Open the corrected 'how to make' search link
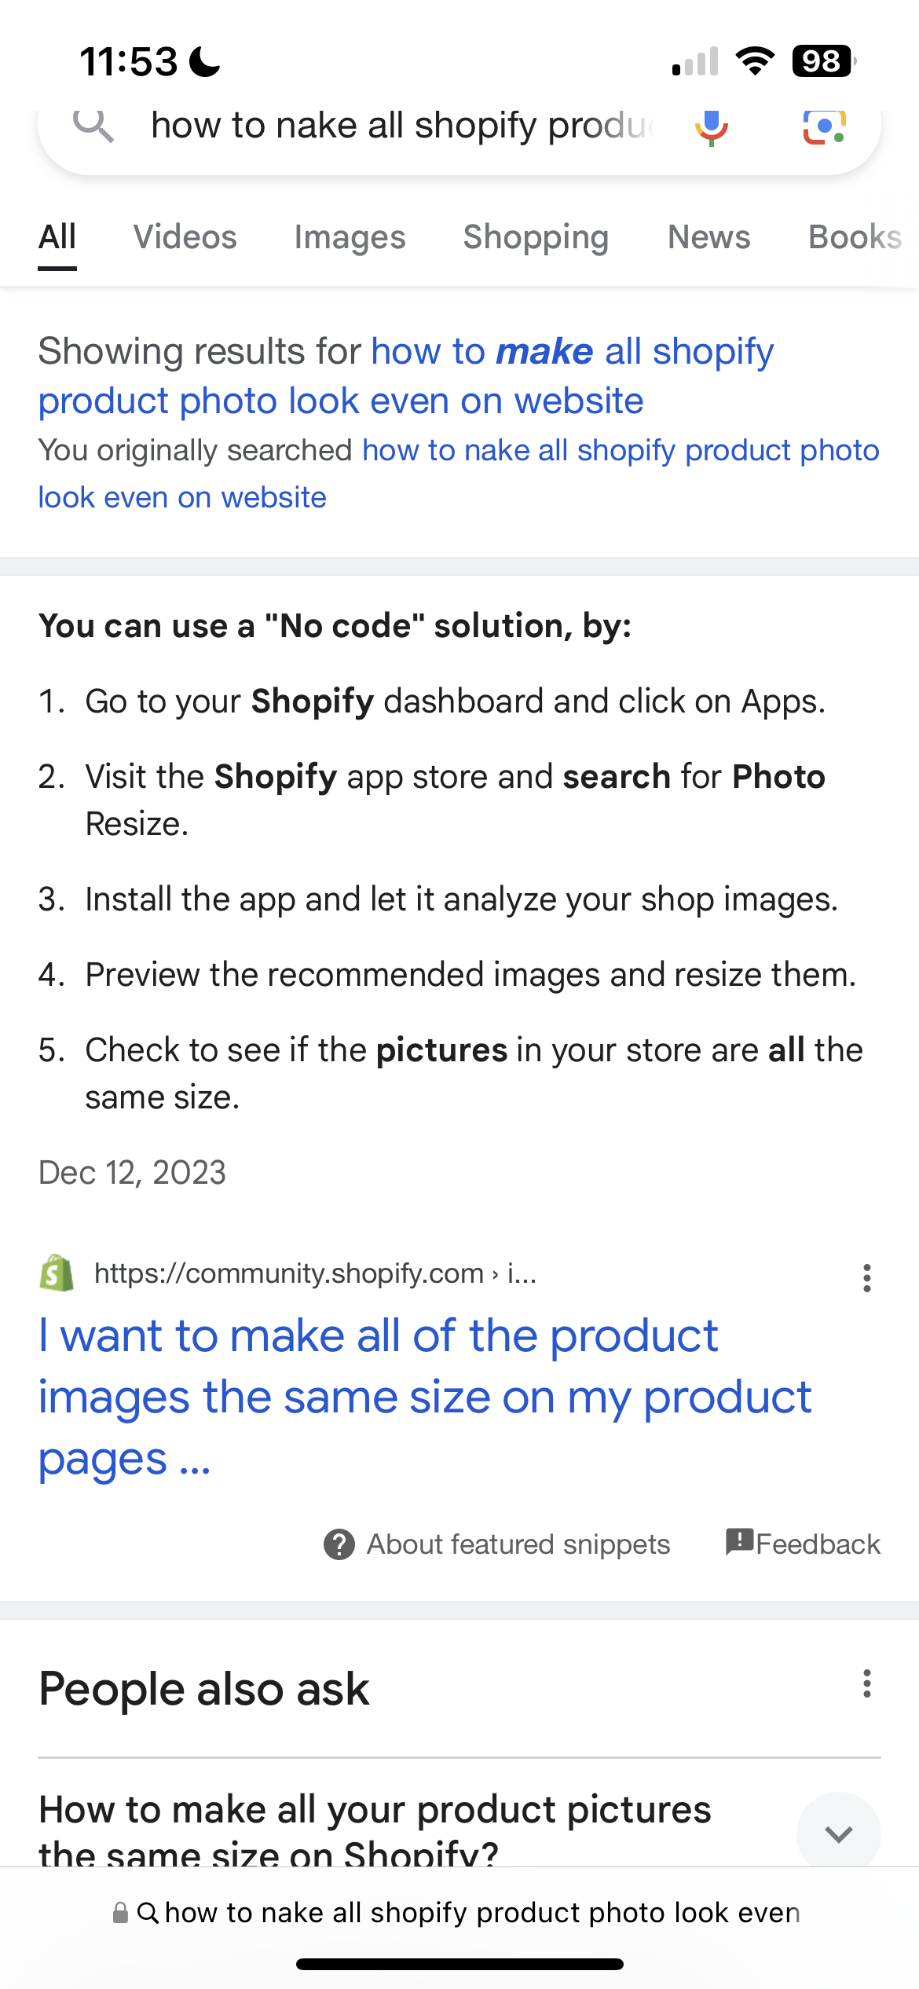This screenshot has width=919, height=1989. [405, 375]
